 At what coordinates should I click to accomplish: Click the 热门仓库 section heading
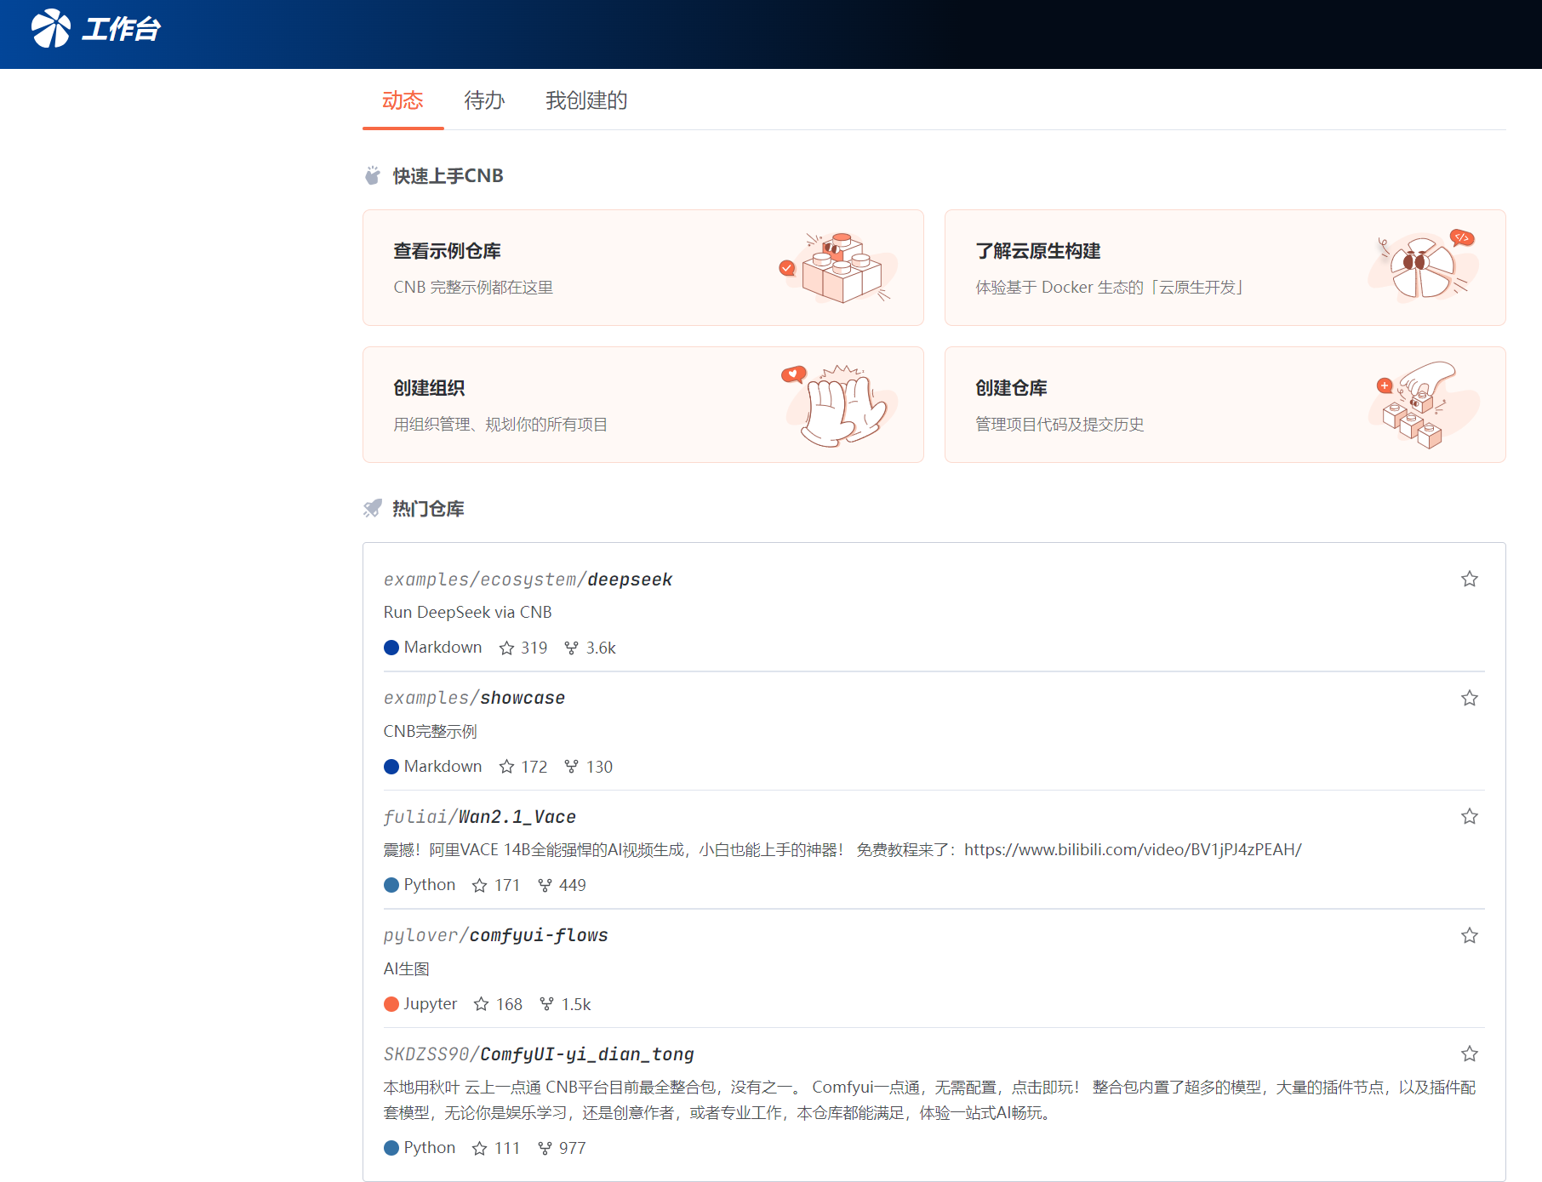[x=428, y=509]
